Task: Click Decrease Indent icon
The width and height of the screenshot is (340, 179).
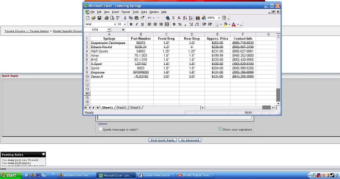Action: point(204,24)
